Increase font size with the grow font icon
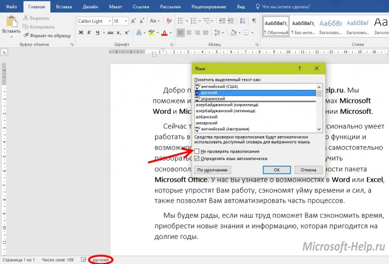Screen dimensions: 389x264 (133, 21)
